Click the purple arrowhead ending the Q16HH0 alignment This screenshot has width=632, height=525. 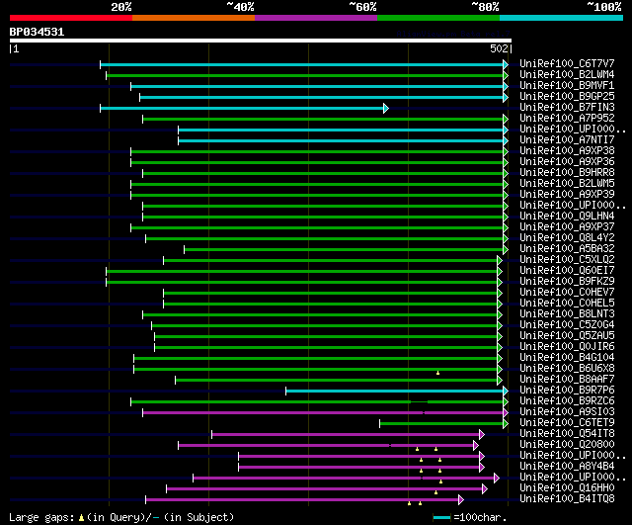pos(485,489)
